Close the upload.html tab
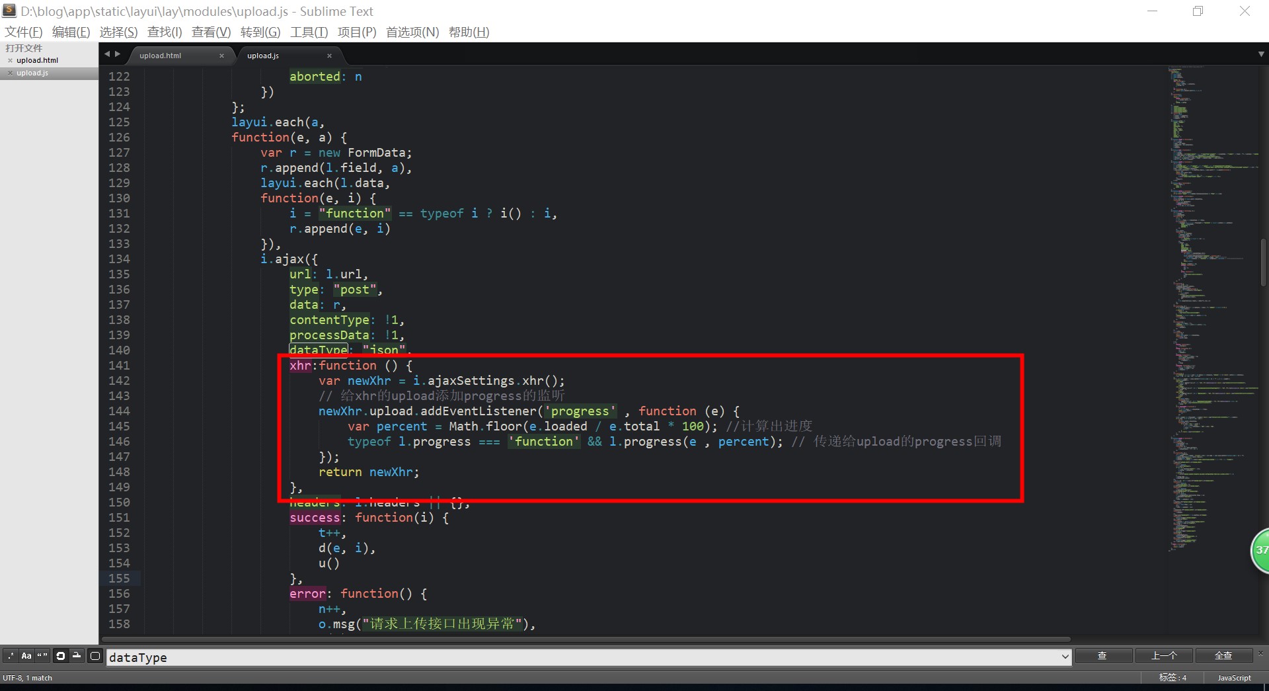 click(x=221, y=56)
